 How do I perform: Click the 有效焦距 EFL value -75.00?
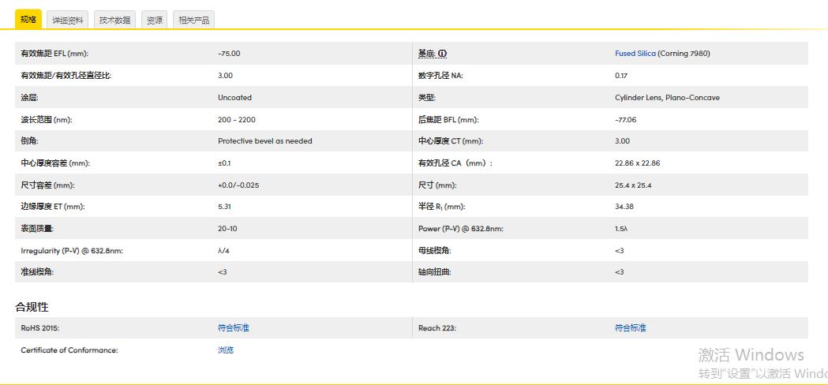click(x=229, y=54)
